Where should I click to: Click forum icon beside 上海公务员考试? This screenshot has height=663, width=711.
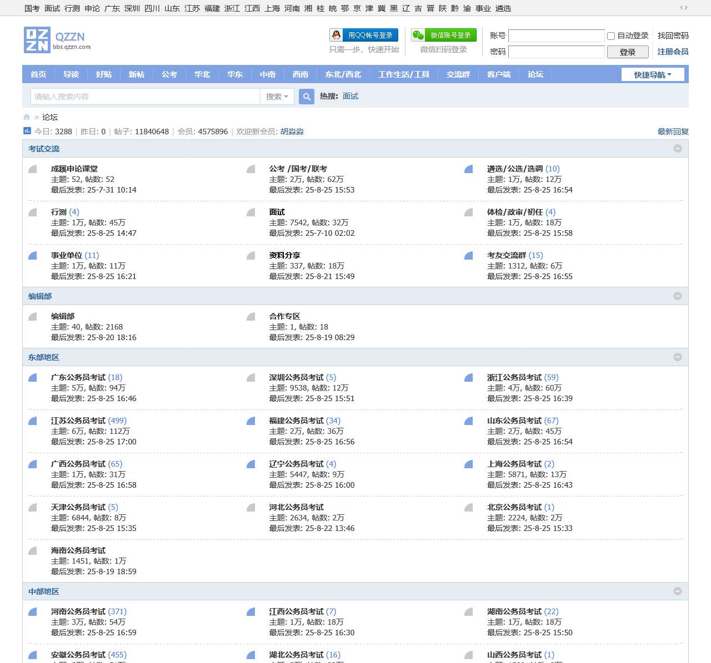(x=469, y=464)
